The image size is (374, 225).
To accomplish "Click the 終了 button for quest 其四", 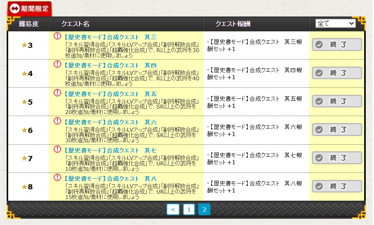I will click(x=337, y=73).
